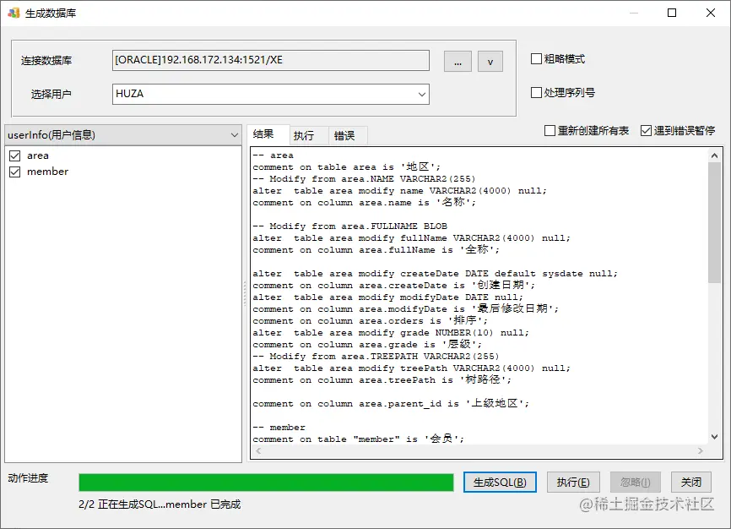Click the 连接数据库 connection string field
This screenshot has height=529, width=731.
point(270,60)
